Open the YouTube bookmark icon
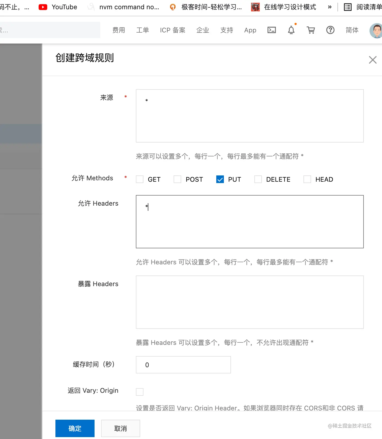382x439 pixels. [43, 7]
